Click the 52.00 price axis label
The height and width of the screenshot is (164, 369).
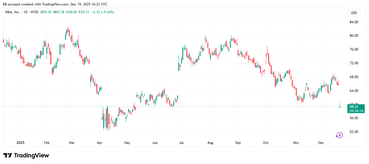tap(353, 132)
